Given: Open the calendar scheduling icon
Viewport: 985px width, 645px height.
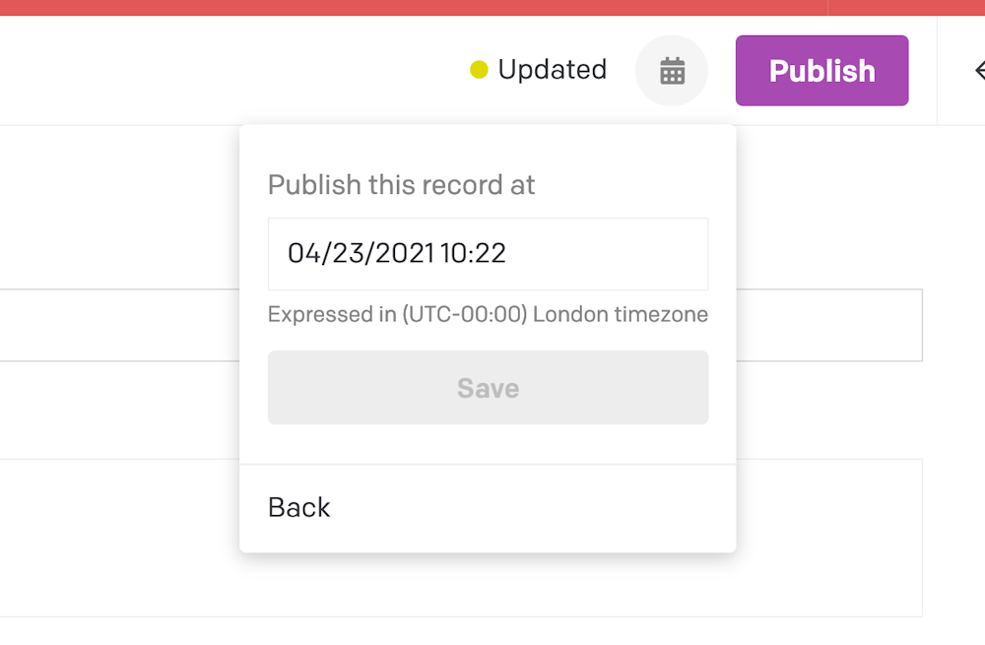Looking at the screenshot, I should (x=672, y=70).
